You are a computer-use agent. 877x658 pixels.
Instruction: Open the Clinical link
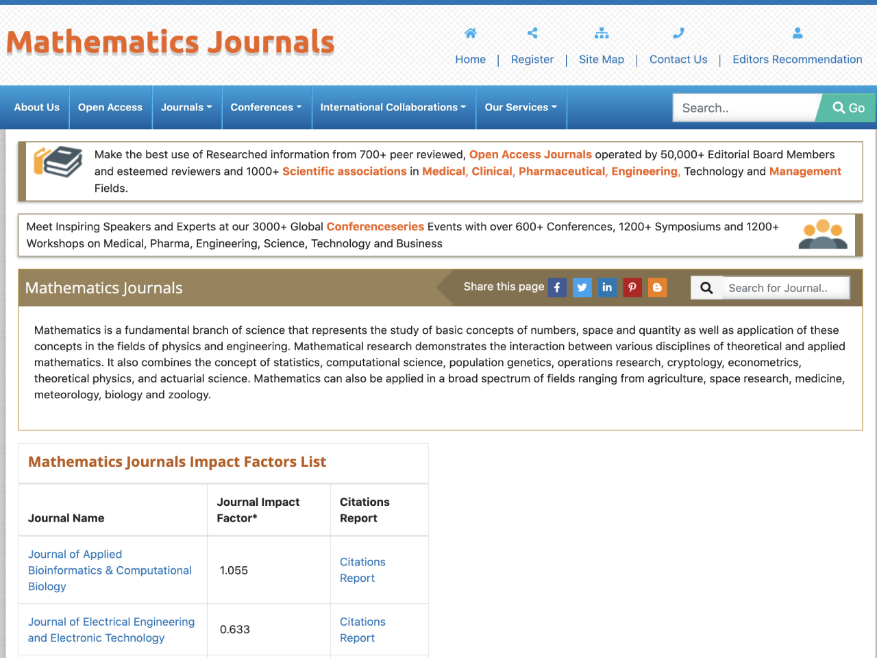[492, 171]
